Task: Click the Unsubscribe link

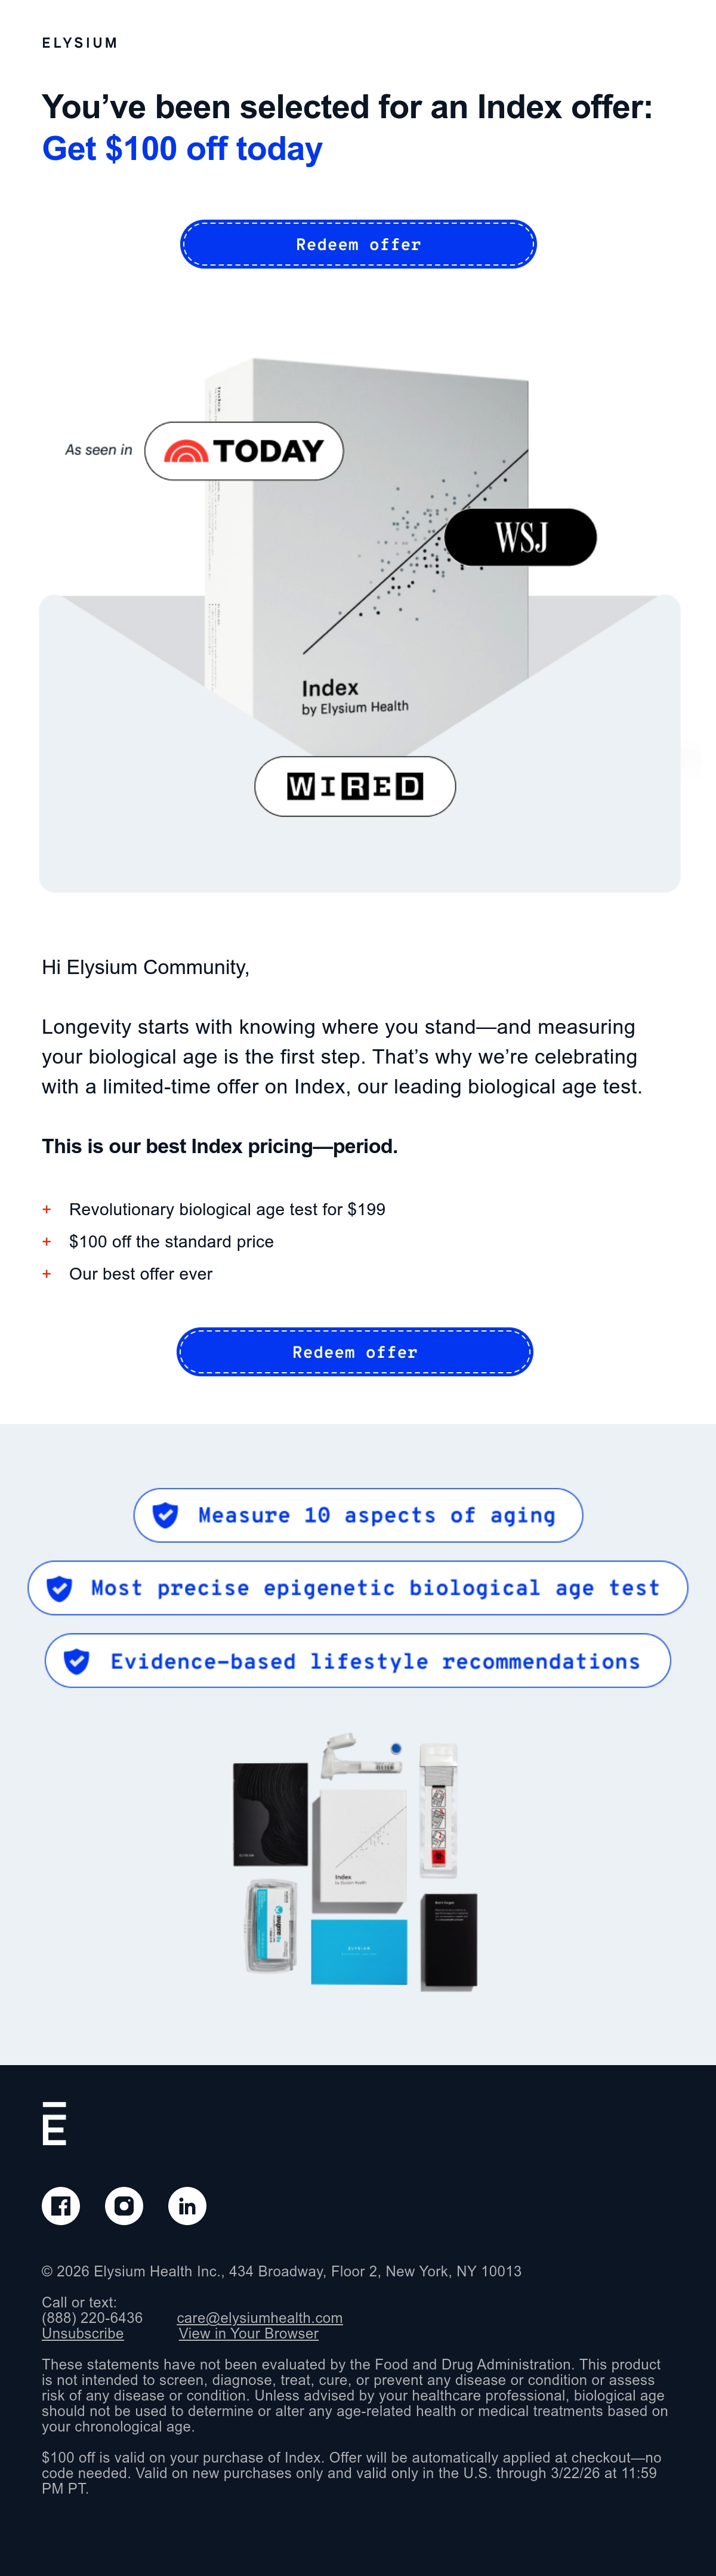Action: click(83, 2333)
